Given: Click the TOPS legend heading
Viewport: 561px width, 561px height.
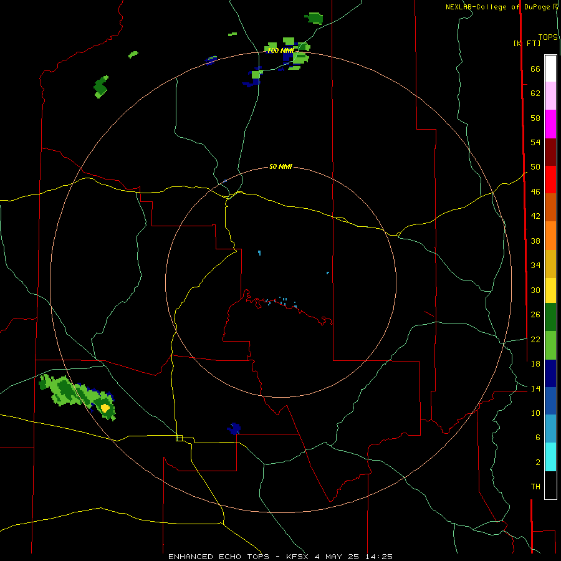Looking at the screenshot, I should [x=548, y=37].
